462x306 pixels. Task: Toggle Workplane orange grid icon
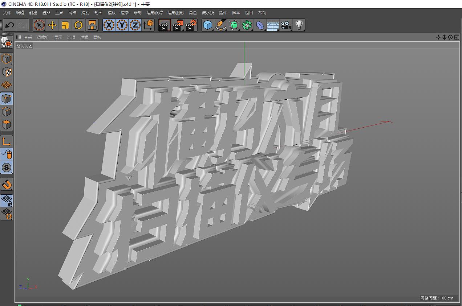pyautogui.click(x=7, y=85)
